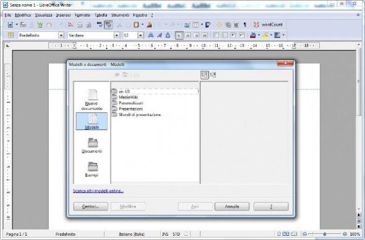Screen dimensions: 365x240
Task: Open the New document dropdown arrow
Action: click(x=17, y=25)
